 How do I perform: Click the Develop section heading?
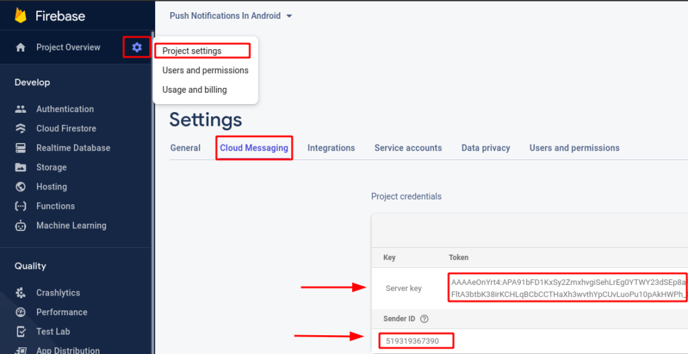click(32, 83)
